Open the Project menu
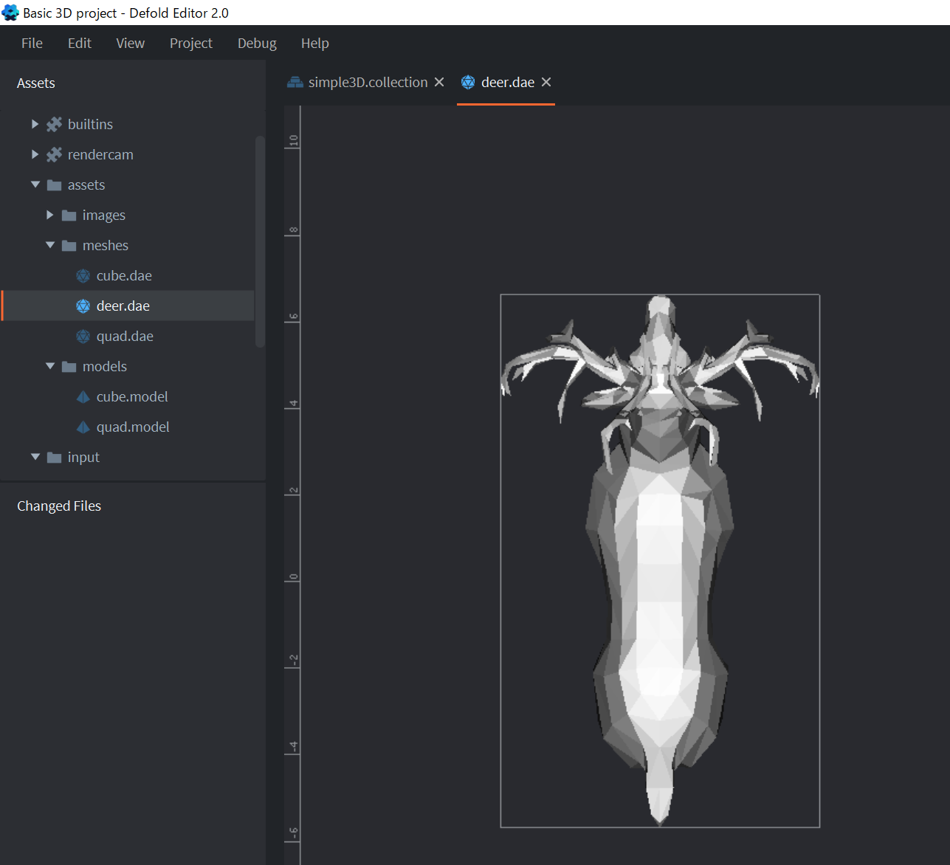This screenshot has height=865, width=950. [x=190, y=43]
